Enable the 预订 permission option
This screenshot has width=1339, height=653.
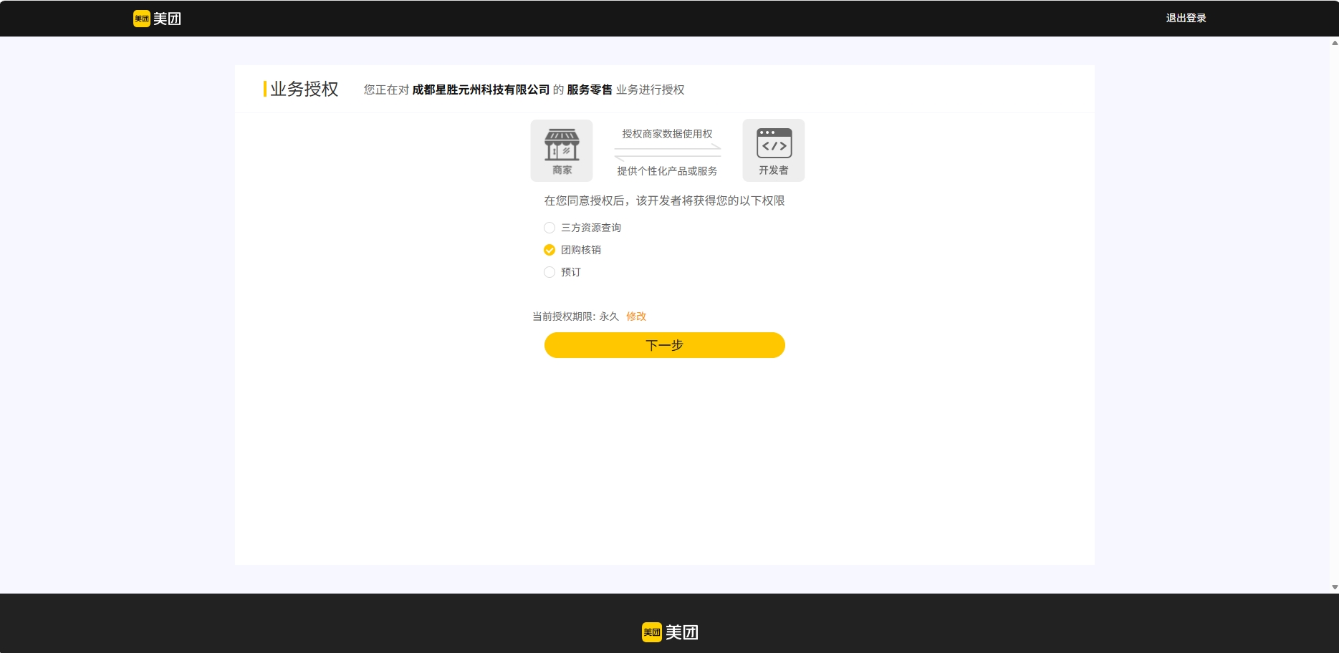pos(549,272)
